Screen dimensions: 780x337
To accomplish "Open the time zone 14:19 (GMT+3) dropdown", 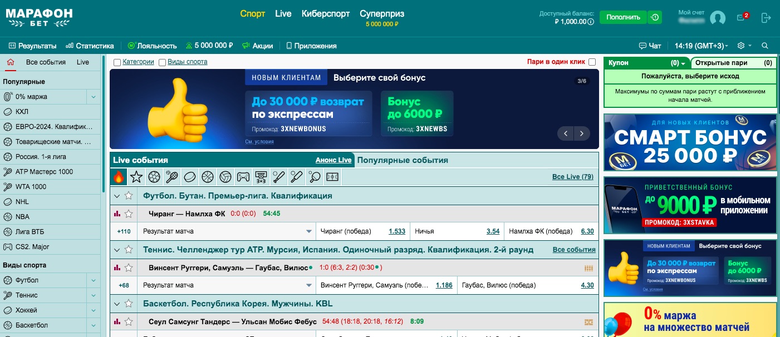I will (x=701, y=46).
